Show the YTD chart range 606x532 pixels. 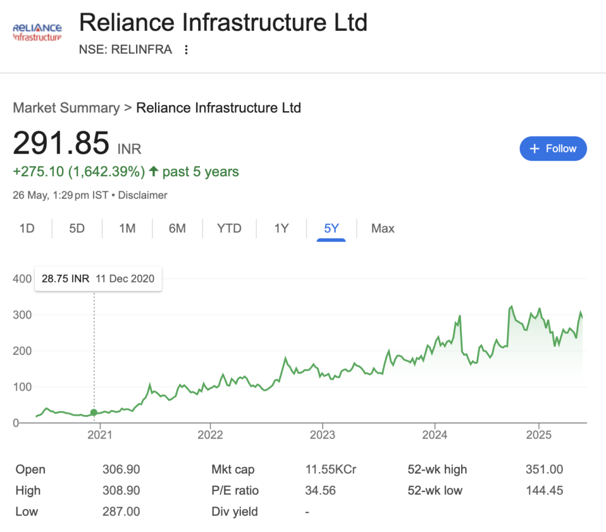pyautogui.click(x=229, y=229)
